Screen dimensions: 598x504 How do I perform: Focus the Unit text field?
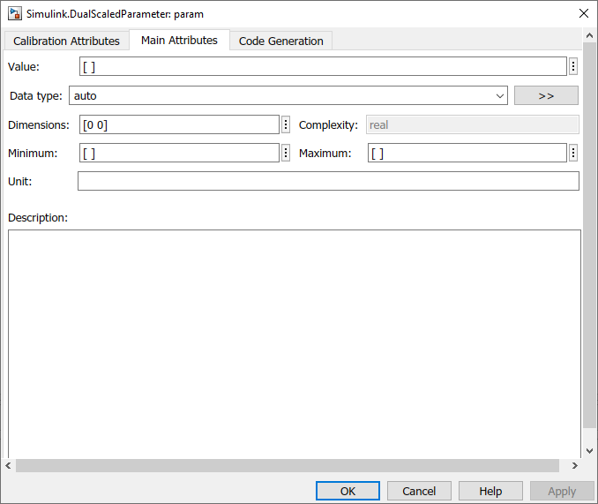328,181
